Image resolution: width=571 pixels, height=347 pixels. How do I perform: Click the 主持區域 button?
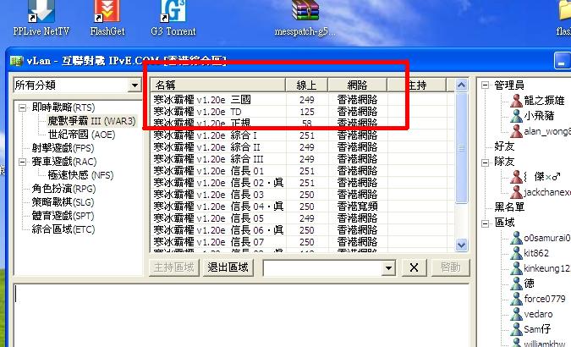click(174, 268)
